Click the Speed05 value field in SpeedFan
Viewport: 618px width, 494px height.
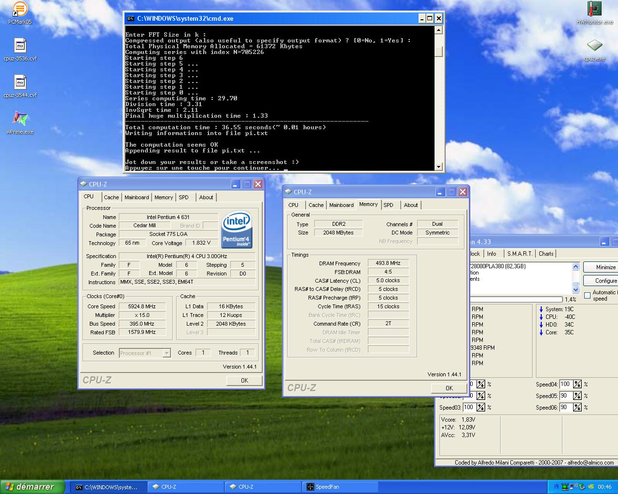point(565,396)
